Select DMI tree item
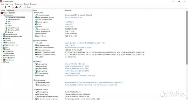The width and height of the screenshot is (188, 100). click(x=8, y=22)
